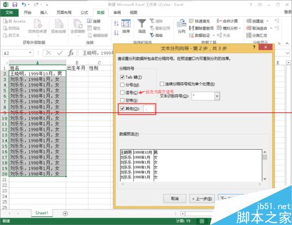Add a new sheet with plus icon
Screen dimensions: 292x225
[x=65, y=213]
